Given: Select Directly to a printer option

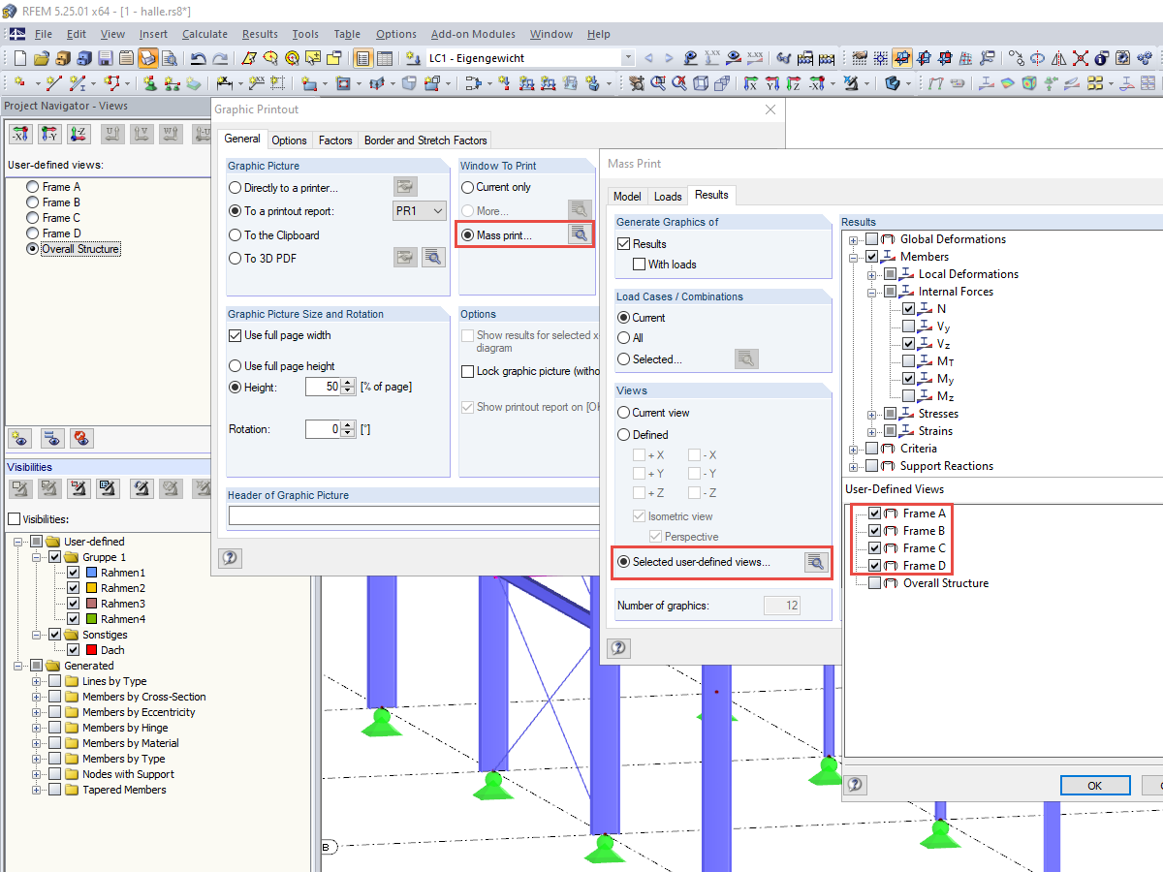Looking at the screenshot, I should 236,188.
